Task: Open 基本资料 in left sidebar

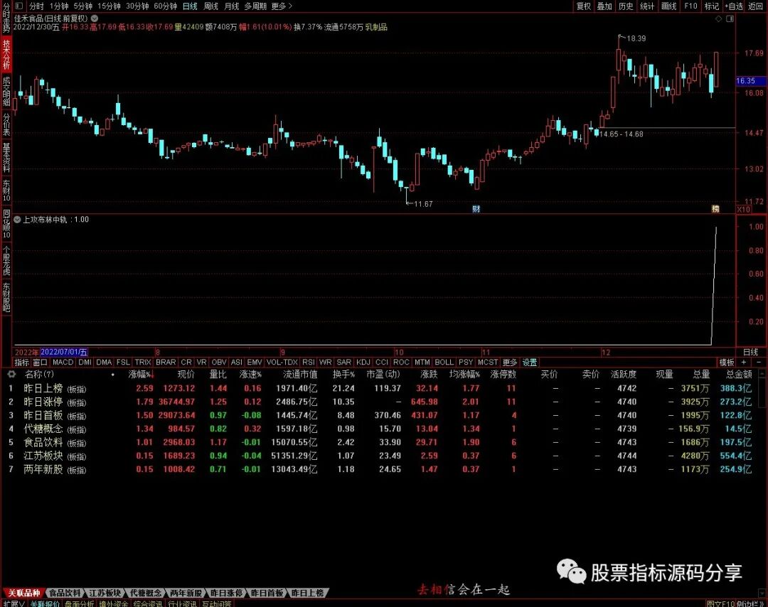Action: coord(6,156)
